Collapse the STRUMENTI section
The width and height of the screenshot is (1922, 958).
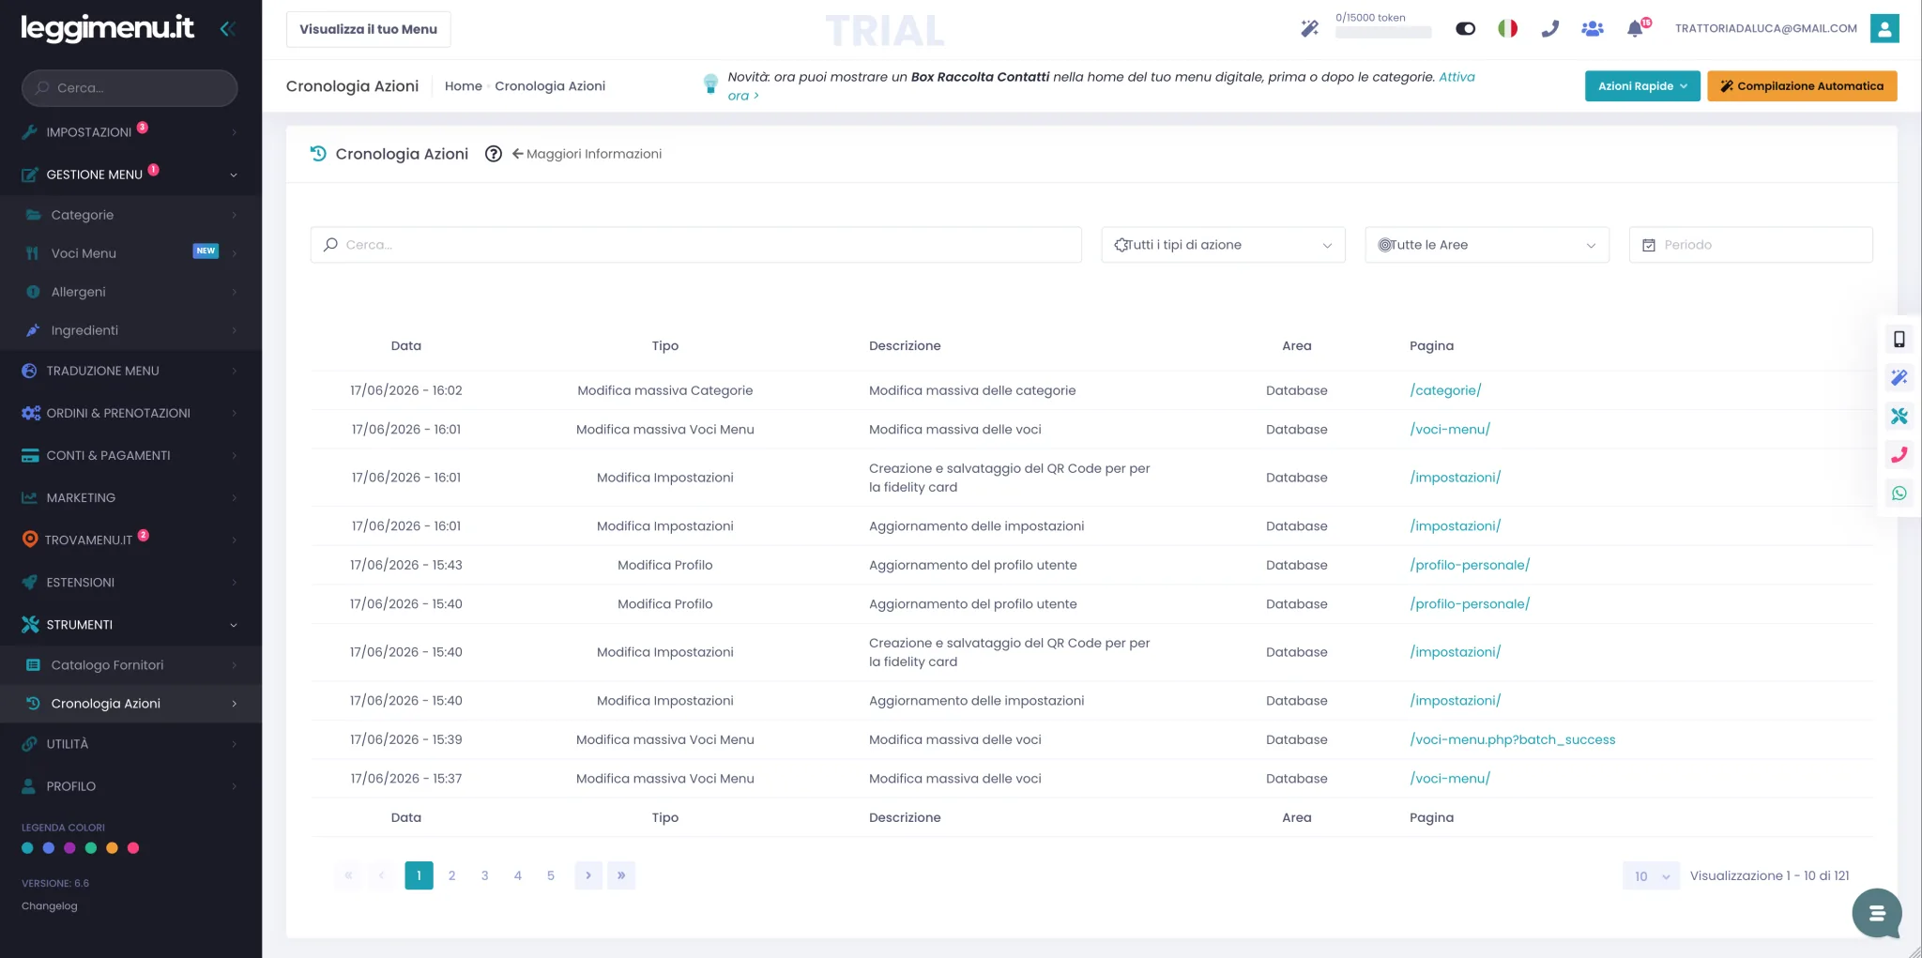point(130,624)
